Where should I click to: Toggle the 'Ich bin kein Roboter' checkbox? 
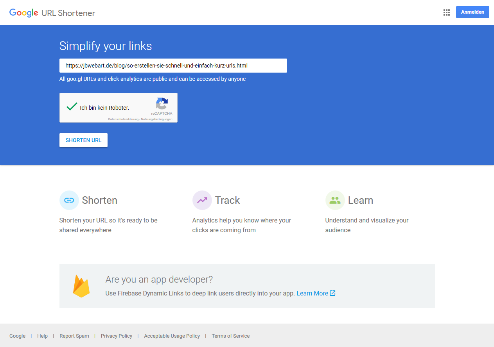(x=72, y=107)
